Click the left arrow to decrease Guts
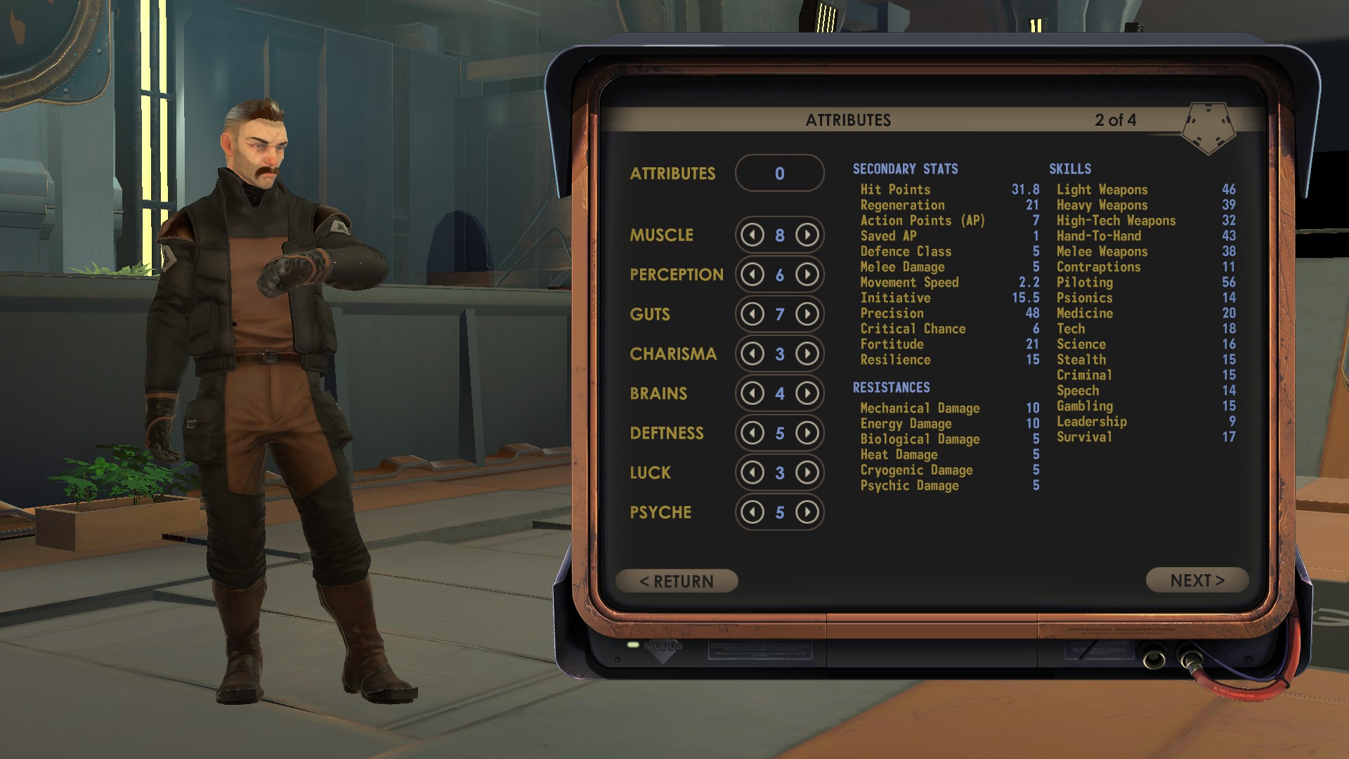Screen dimensions: 1349x759 [751, 314]
